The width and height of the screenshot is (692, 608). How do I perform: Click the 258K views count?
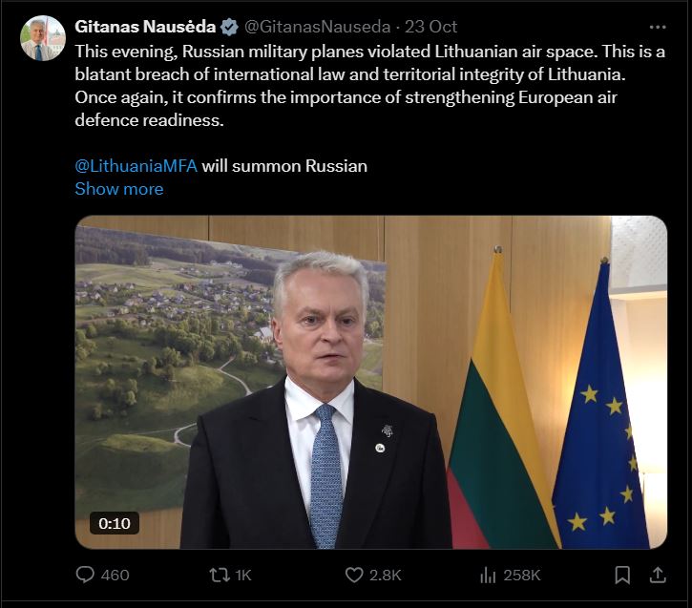click(x=522, y=575)
